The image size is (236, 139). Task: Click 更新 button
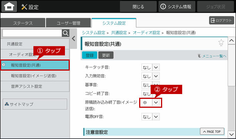click(x=106, y=55)
